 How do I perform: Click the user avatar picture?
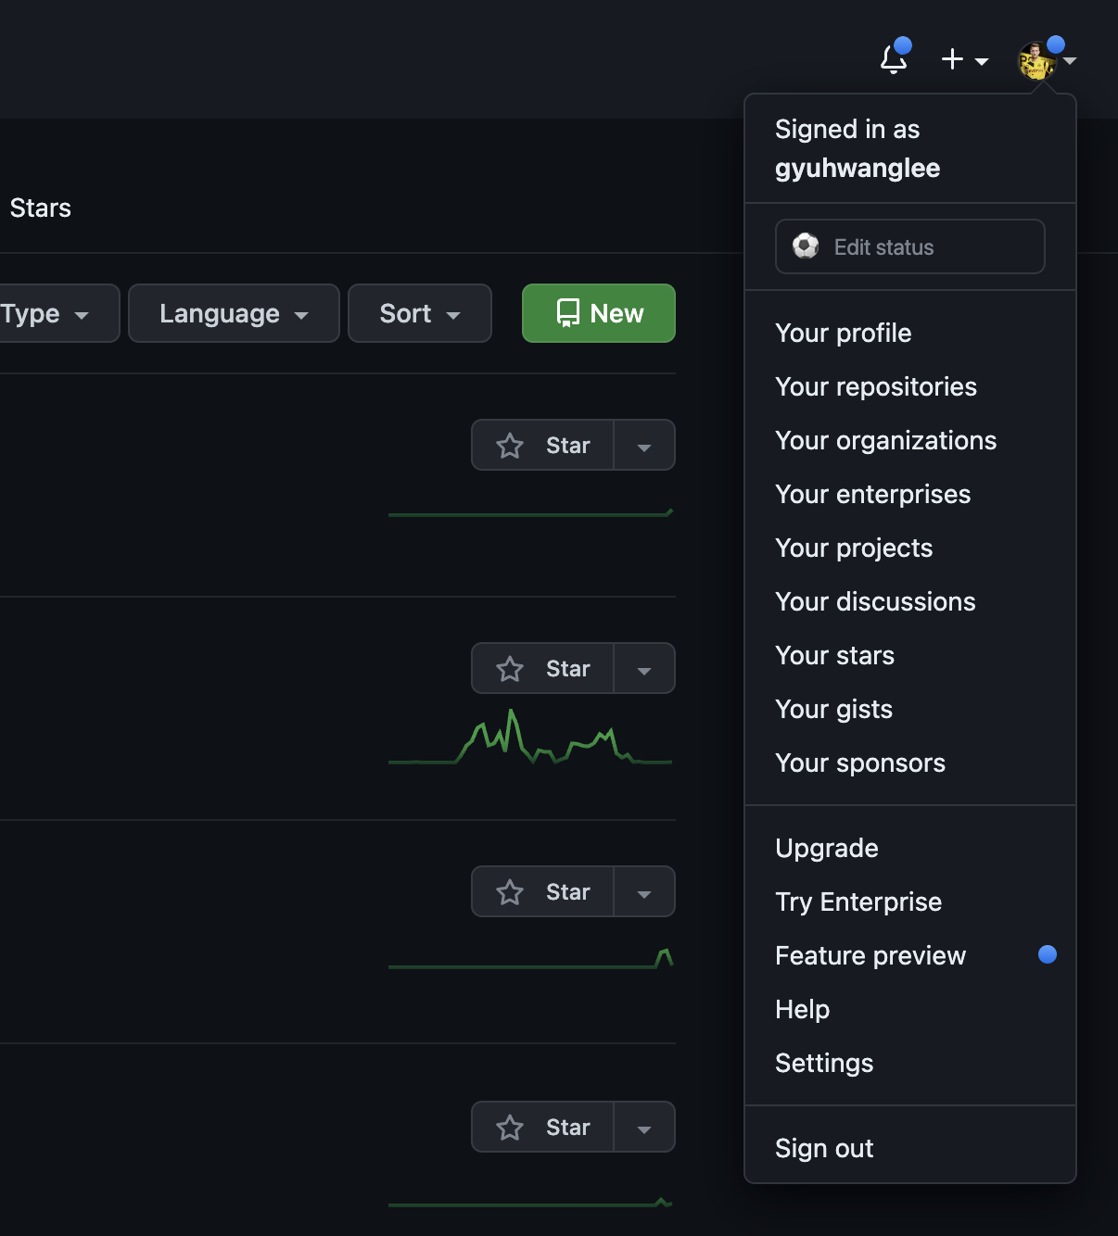[x=1036, y=61]
